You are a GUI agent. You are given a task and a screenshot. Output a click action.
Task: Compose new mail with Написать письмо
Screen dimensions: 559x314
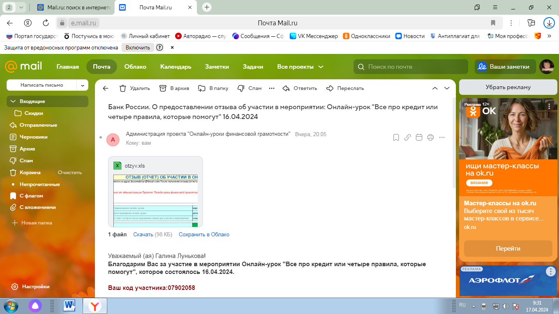click(42, 85)
